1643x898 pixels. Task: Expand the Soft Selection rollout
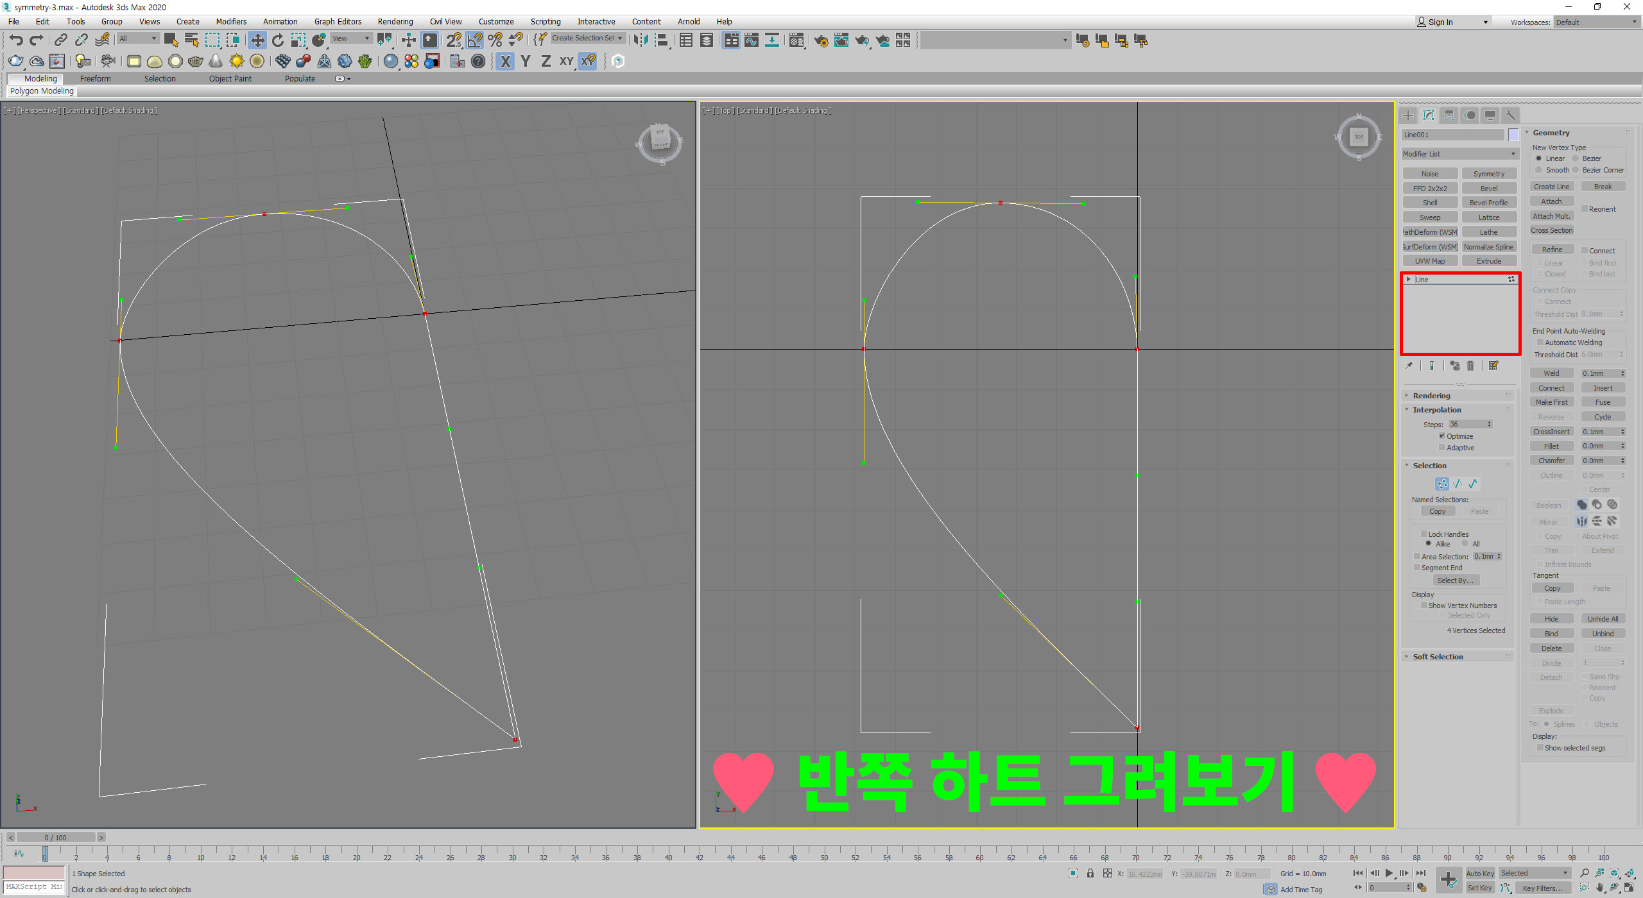tap(1438, 657)
